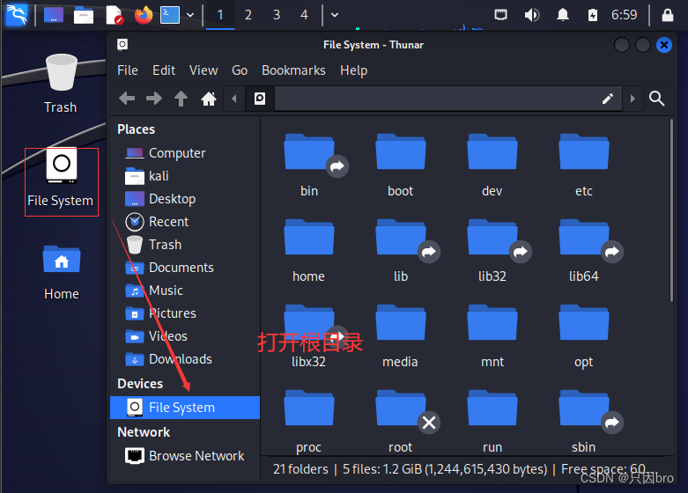
Task: Open notifications bell in panel
Action: point(563,15)
